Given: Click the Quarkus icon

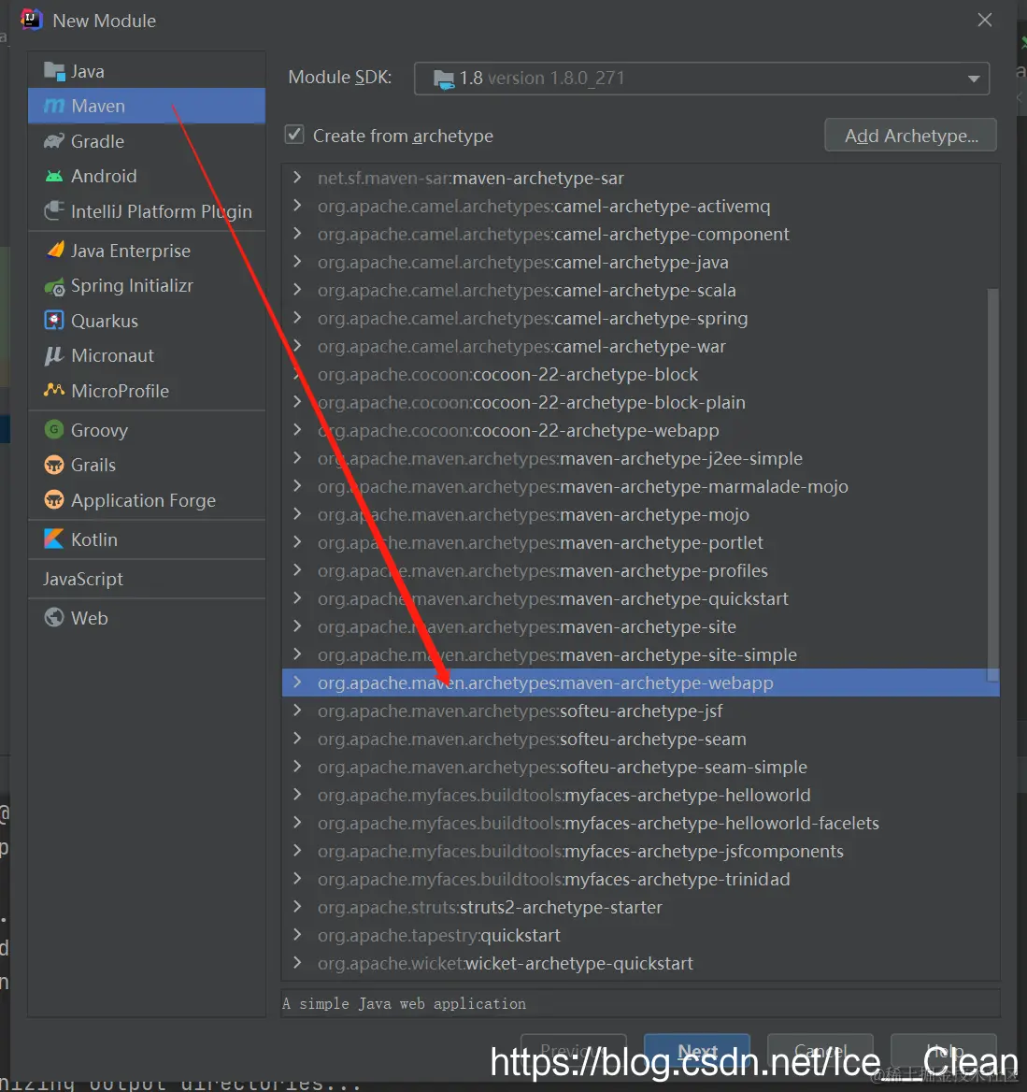Looking at the screenshot, I should tap(53, 321).
